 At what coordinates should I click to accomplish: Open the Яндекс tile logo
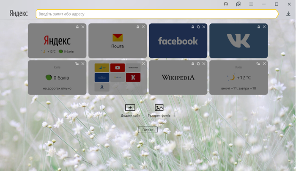[57, 41]
